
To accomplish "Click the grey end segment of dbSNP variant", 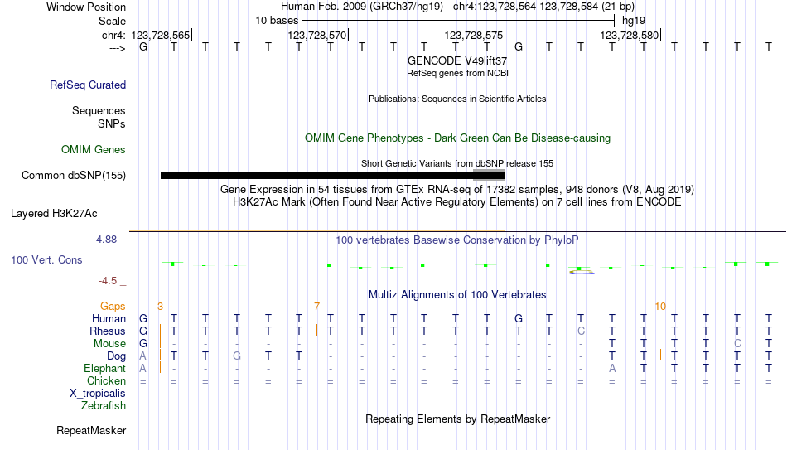I will 489,176.
